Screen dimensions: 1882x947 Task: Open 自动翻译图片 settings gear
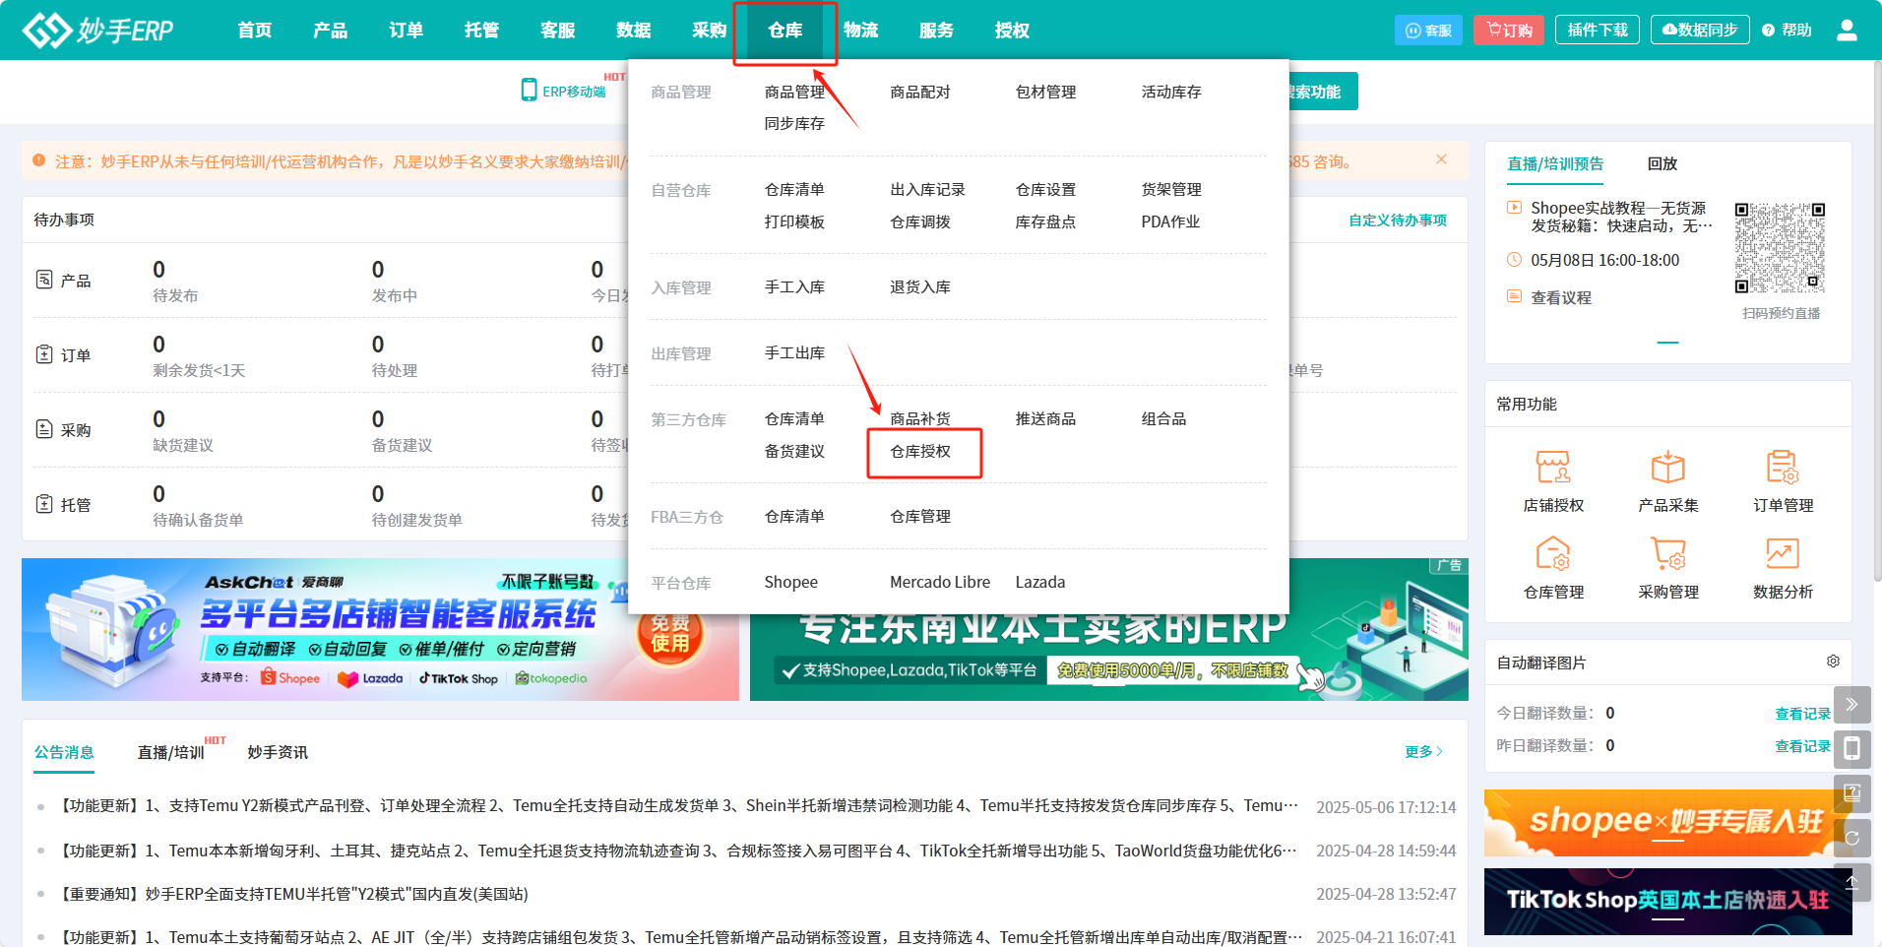pyautogui.click(x=1833, y=662)
